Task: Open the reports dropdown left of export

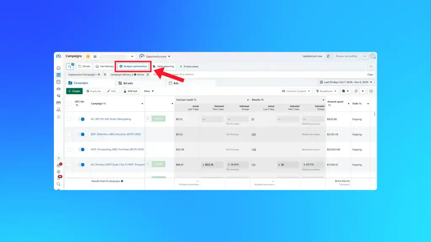Action: coord(346,91)
